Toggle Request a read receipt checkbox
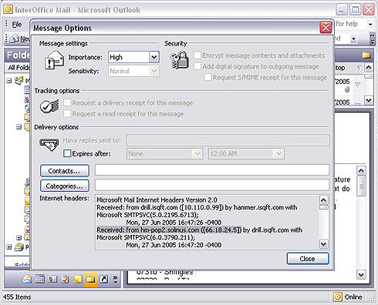The width and height of the screenshot is (378, 305). click(x=67, y=113)
